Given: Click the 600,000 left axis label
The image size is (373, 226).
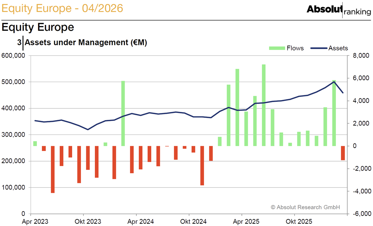Looking at the screenshot, I should [13, 55].
